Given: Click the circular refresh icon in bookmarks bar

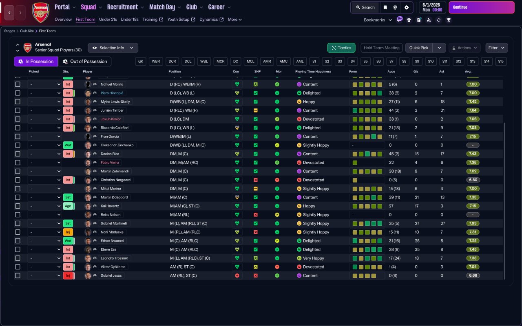Looking at the screenshot, I should 438,20.
